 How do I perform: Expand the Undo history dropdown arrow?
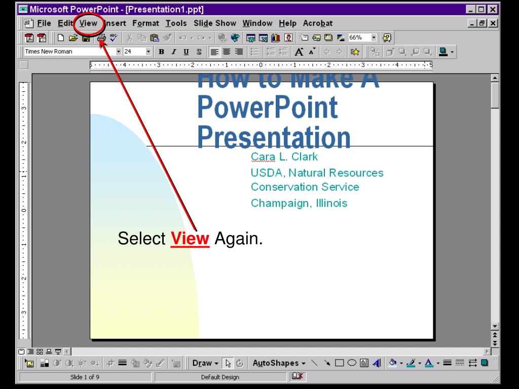point(191,37)
